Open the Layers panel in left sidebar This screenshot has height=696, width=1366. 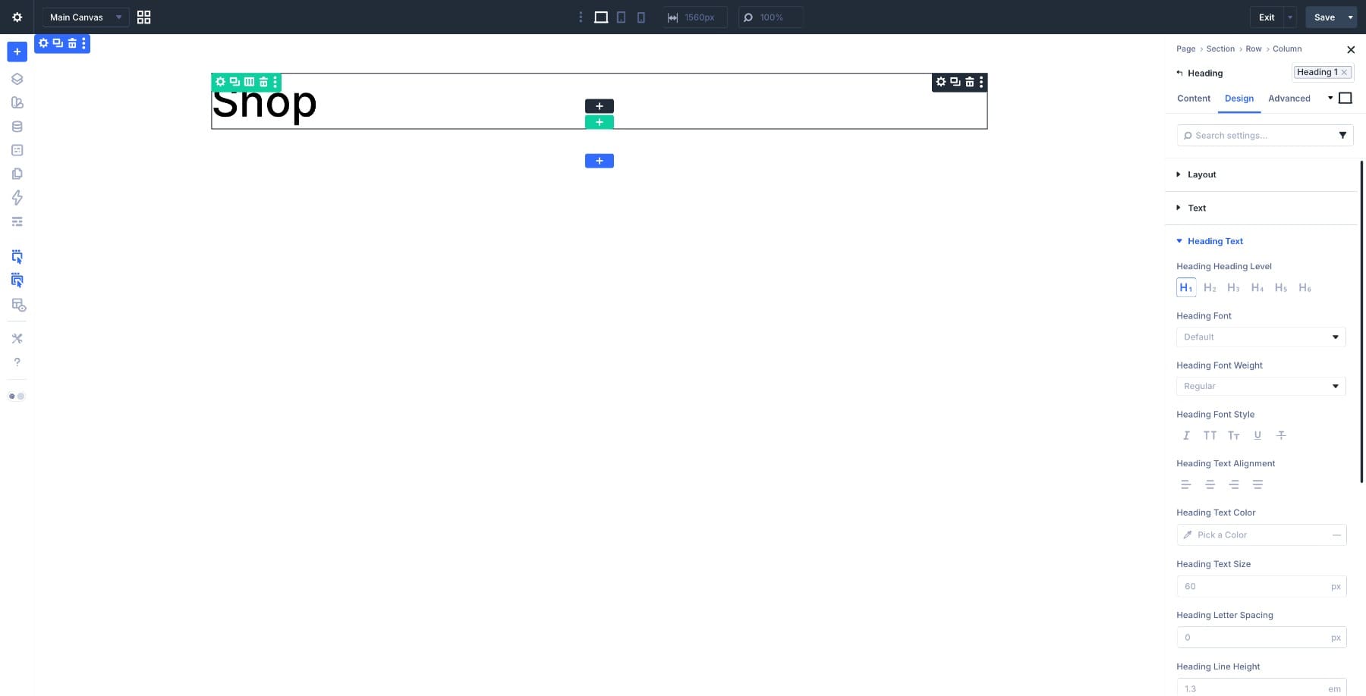(17, 79)
